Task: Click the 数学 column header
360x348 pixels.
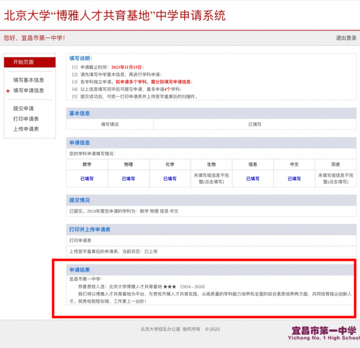Action: [x=87, y=164]
